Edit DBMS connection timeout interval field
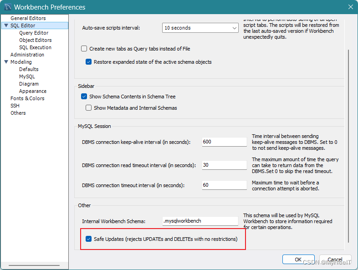 click(224, 185)
